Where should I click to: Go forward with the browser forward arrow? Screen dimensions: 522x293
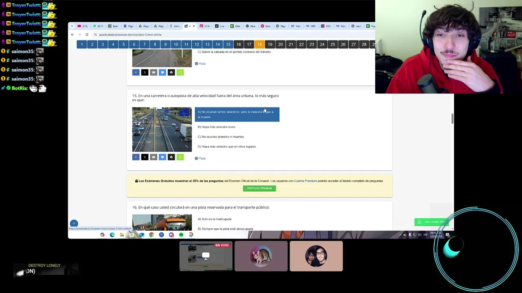tap(80, 35)
